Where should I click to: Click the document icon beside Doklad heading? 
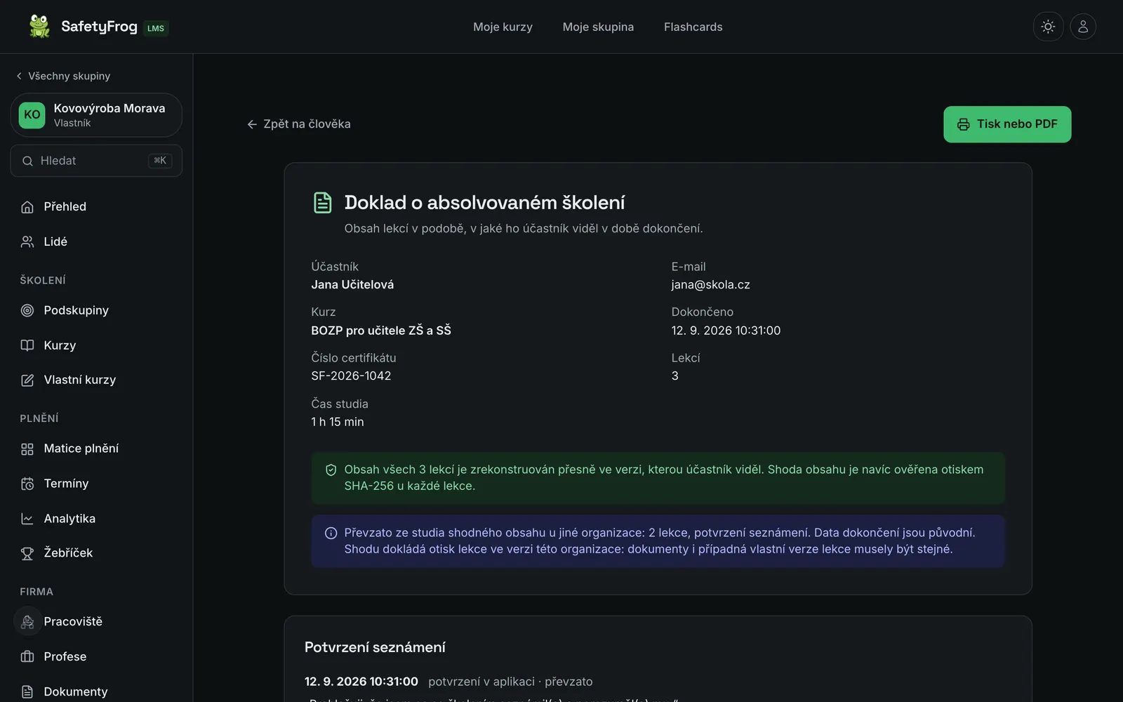322,202
